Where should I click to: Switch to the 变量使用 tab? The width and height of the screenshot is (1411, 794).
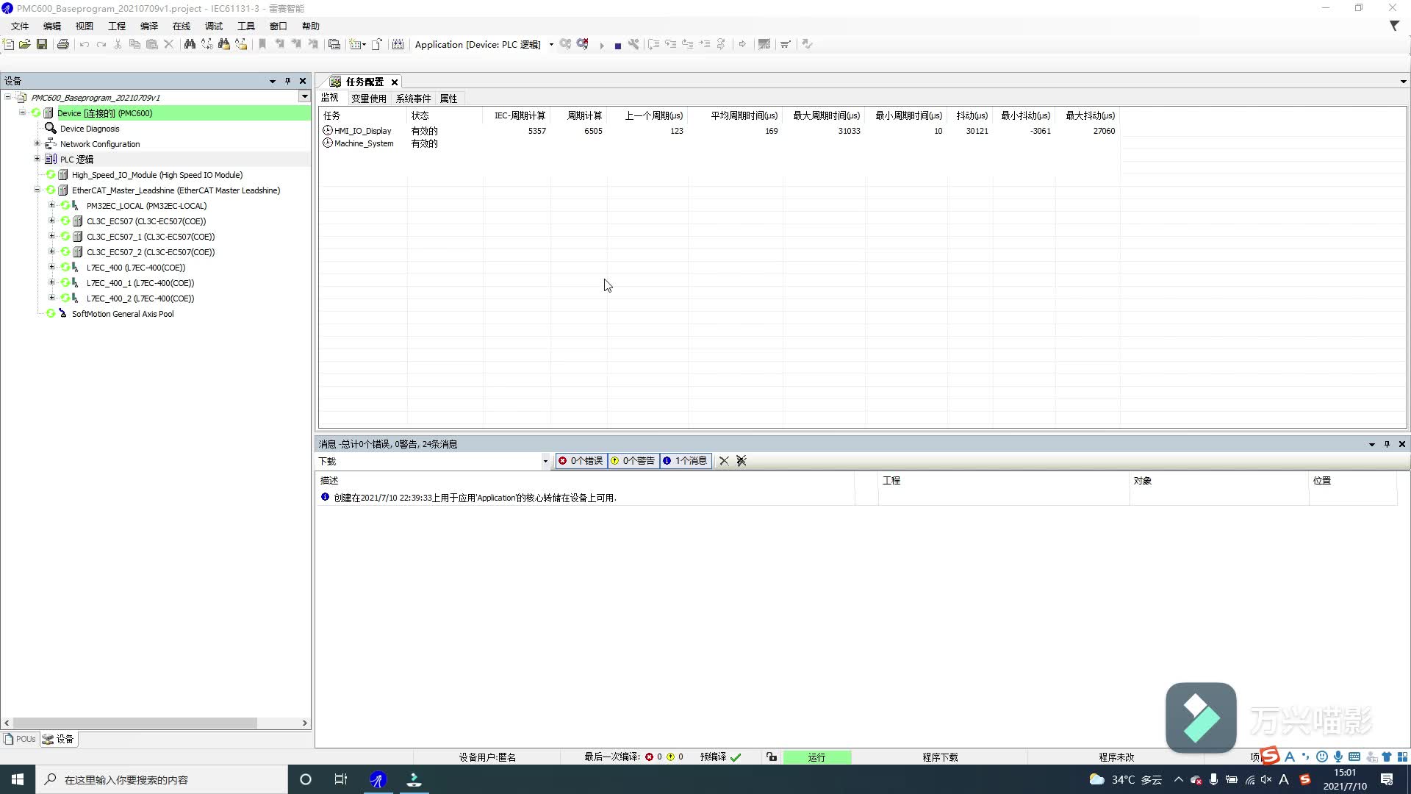(368, 99)
